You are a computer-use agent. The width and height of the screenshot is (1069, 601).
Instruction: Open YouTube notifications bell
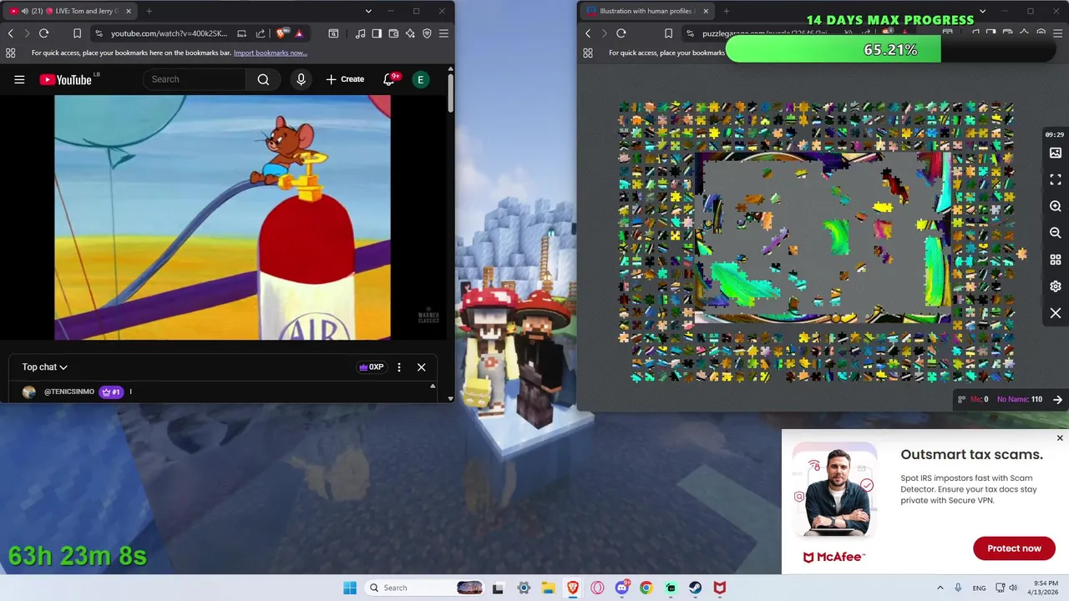389,79
